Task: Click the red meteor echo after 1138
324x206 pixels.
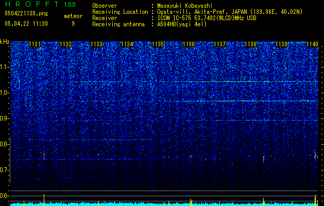Action: click(263, 159)
